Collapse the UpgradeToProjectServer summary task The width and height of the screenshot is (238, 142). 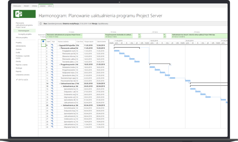tap(58, 45)
